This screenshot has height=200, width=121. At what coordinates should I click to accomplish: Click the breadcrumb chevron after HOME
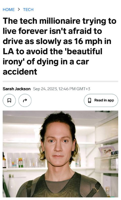click(19, 9)
